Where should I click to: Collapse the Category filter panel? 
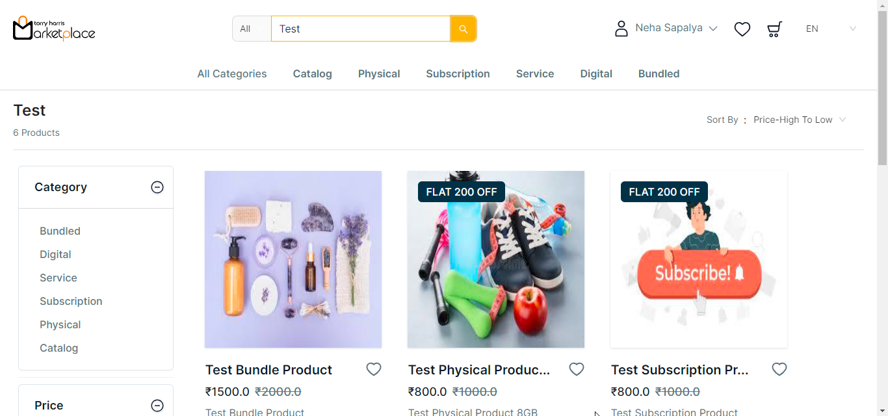click(x=157, y=187)
